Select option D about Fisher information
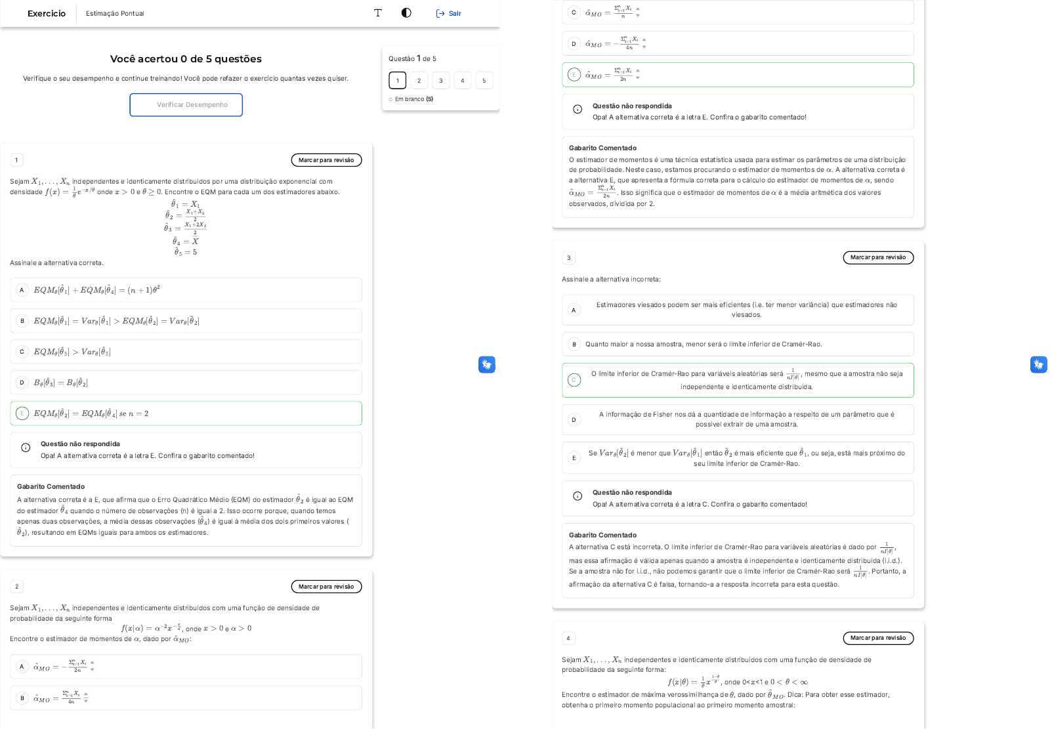This screenshot has width=1052, height=729. coord(574,420)
